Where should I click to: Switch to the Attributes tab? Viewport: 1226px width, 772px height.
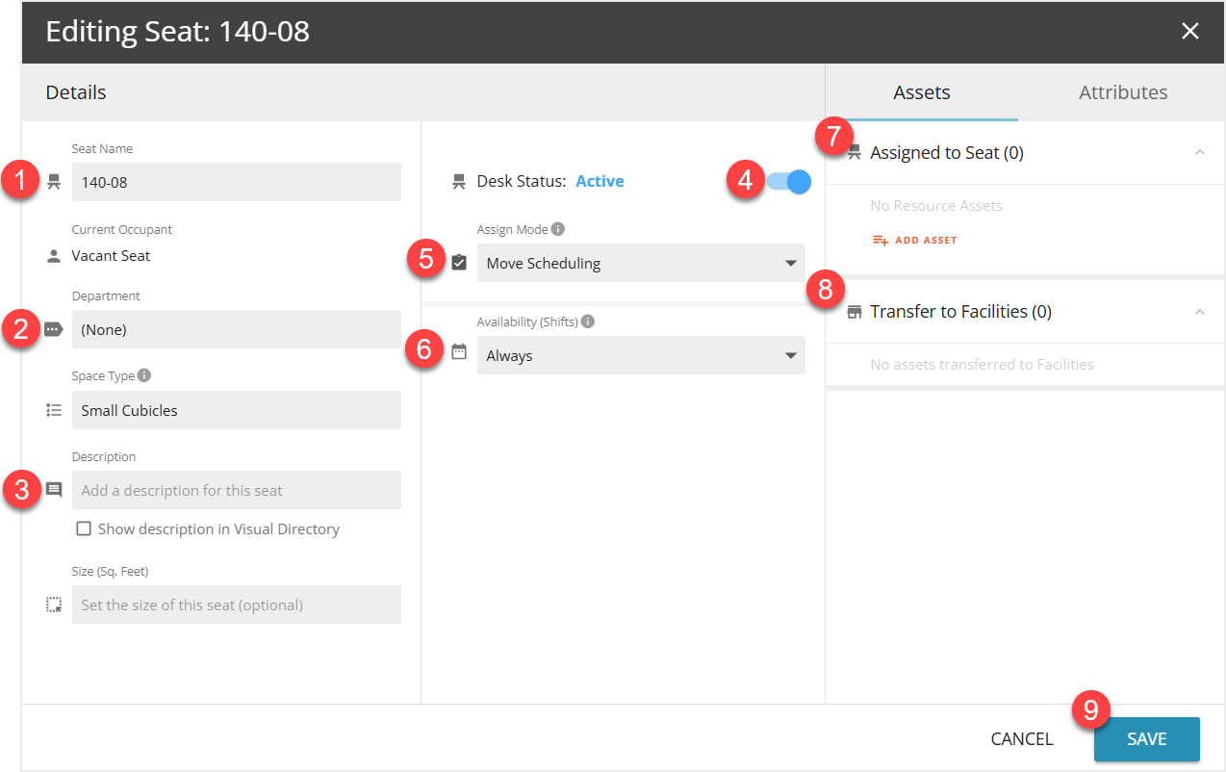click(x=1122, y=92)
